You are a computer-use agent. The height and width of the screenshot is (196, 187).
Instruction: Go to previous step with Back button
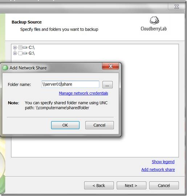[x=99, y=185]
